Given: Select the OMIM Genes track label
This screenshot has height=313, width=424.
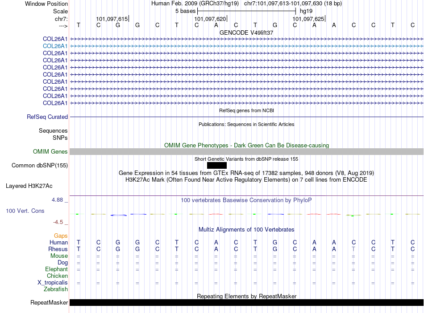Looking at the screenshot, I should 50,152.
